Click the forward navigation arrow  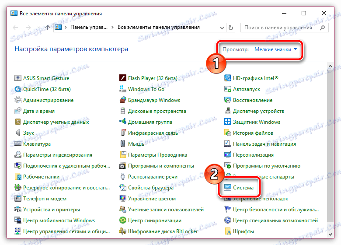pos(28,28)
